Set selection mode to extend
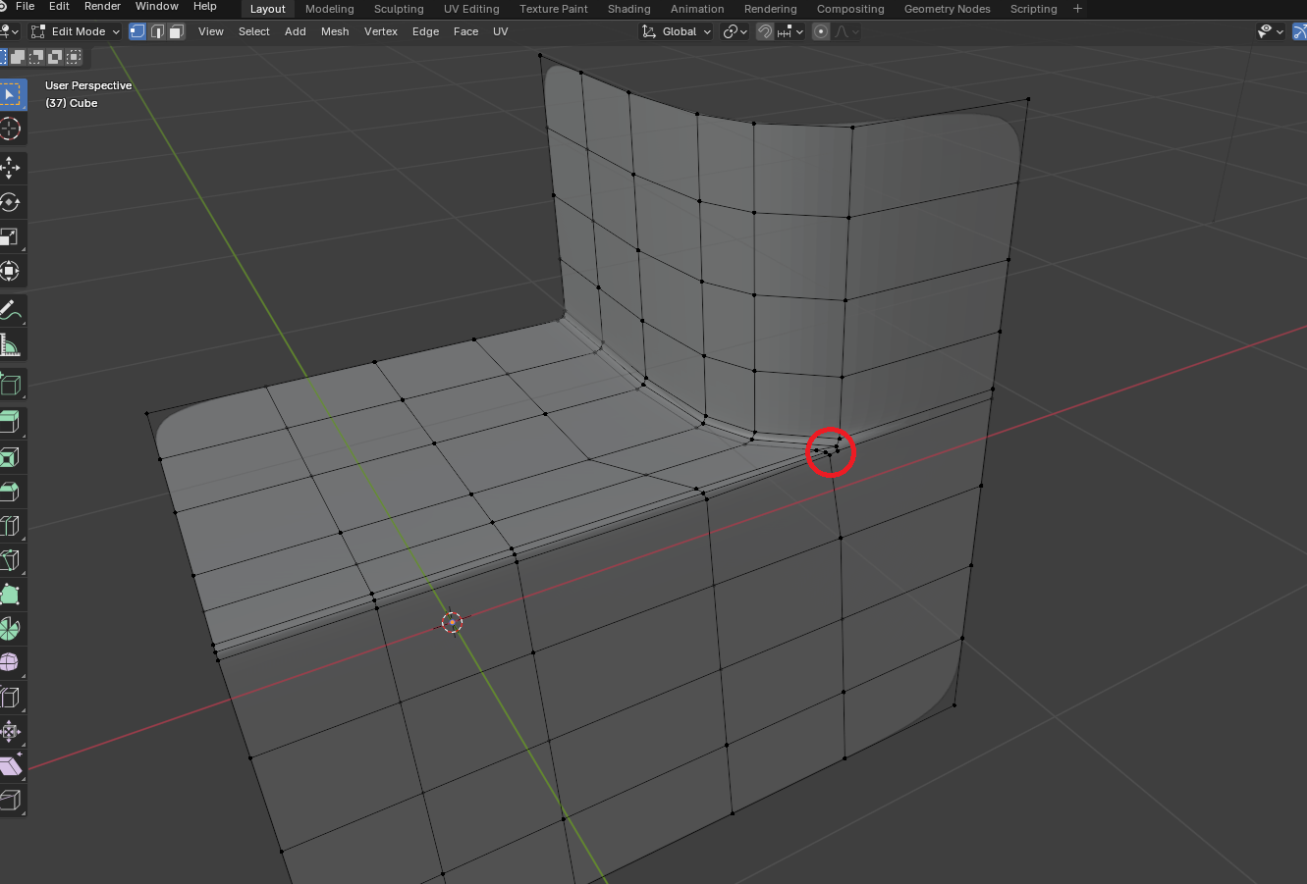 (x=19, y=57)
